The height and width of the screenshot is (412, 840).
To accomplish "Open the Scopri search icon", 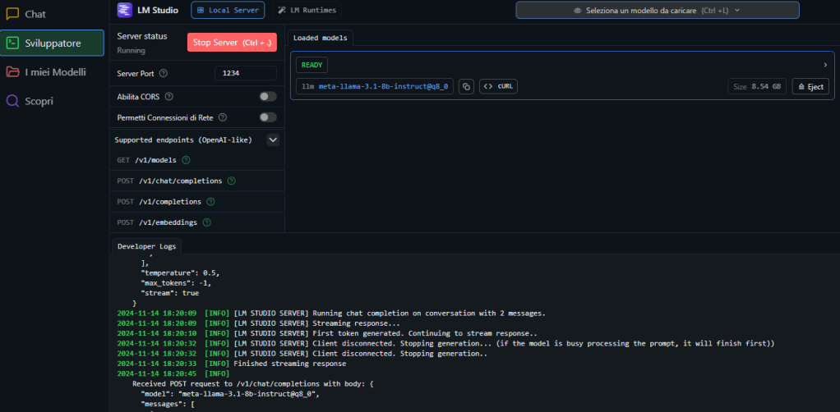I will [12, 101].
